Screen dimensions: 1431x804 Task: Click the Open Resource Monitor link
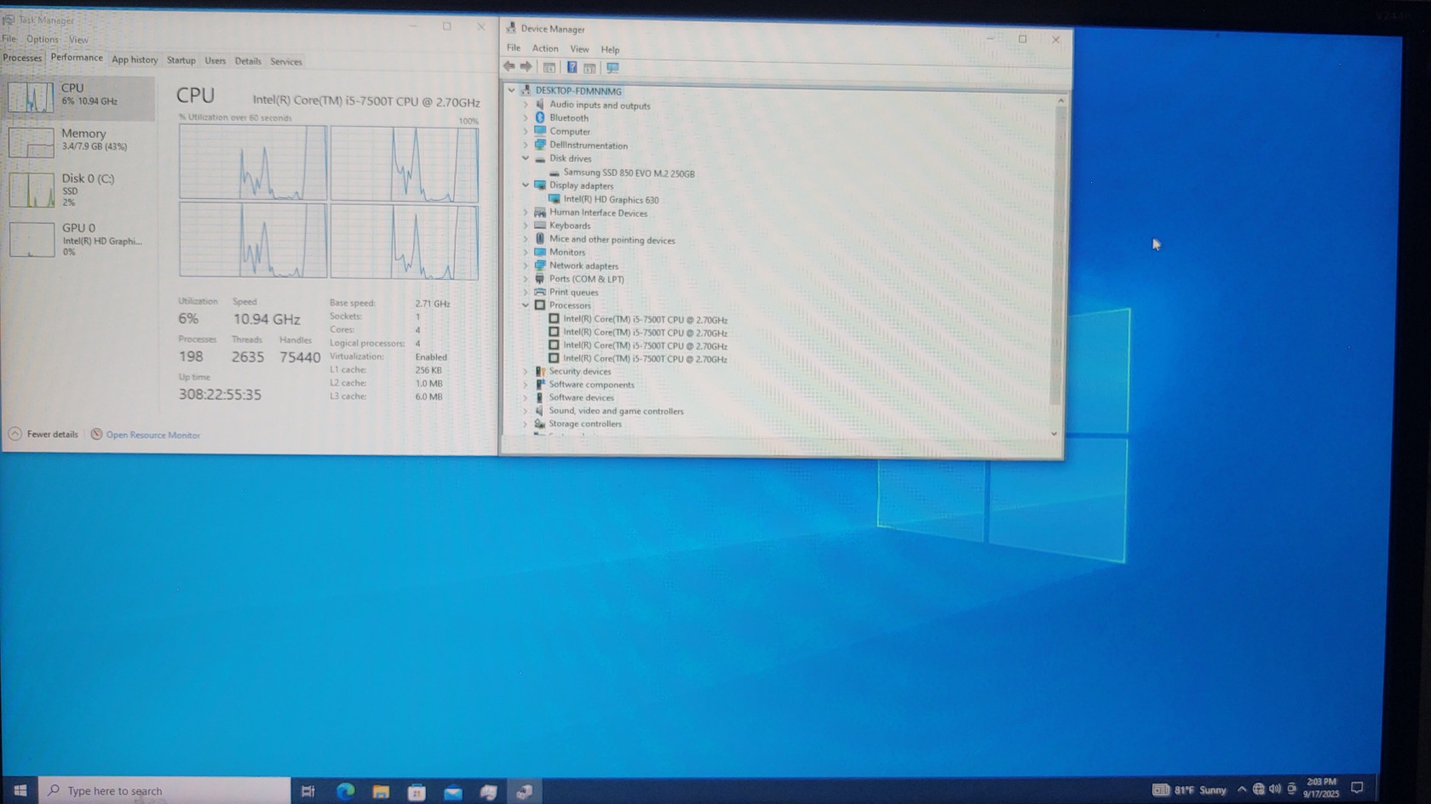[x=152, y=435]
